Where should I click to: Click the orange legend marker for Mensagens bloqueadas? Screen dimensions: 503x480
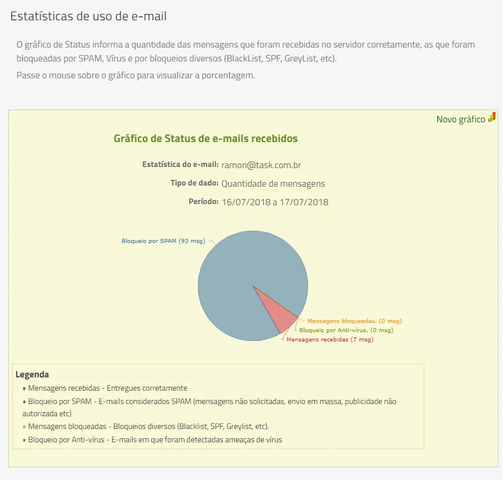24,427
